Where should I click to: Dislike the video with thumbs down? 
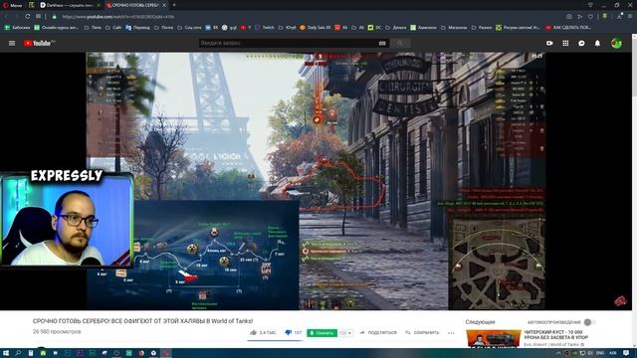coord(293,333)
